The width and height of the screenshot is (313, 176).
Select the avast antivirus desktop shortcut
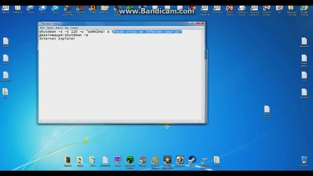[155, 162]
